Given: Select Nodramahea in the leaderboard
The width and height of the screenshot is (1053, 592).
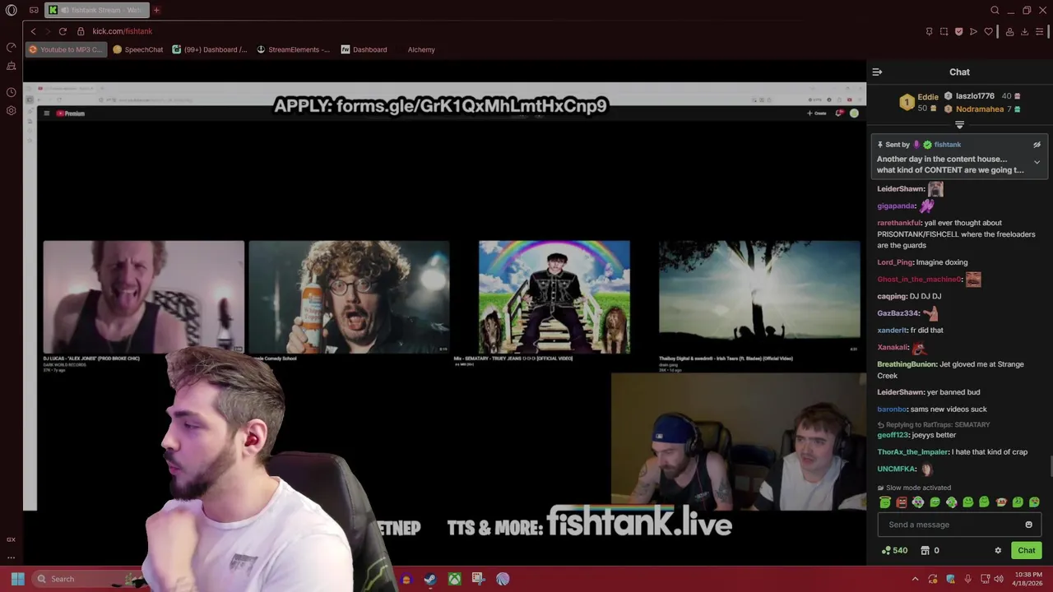Looking at the screenshot, I should 980,109.
